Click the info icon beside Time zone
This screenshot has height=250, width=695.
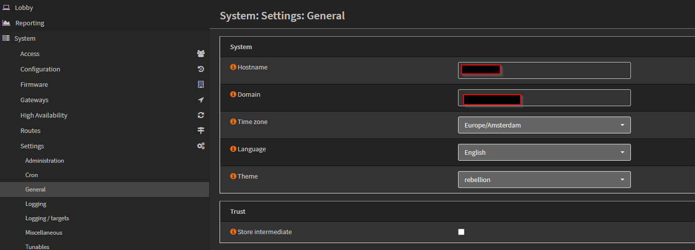pyautogui.click(x=233, y=122)
